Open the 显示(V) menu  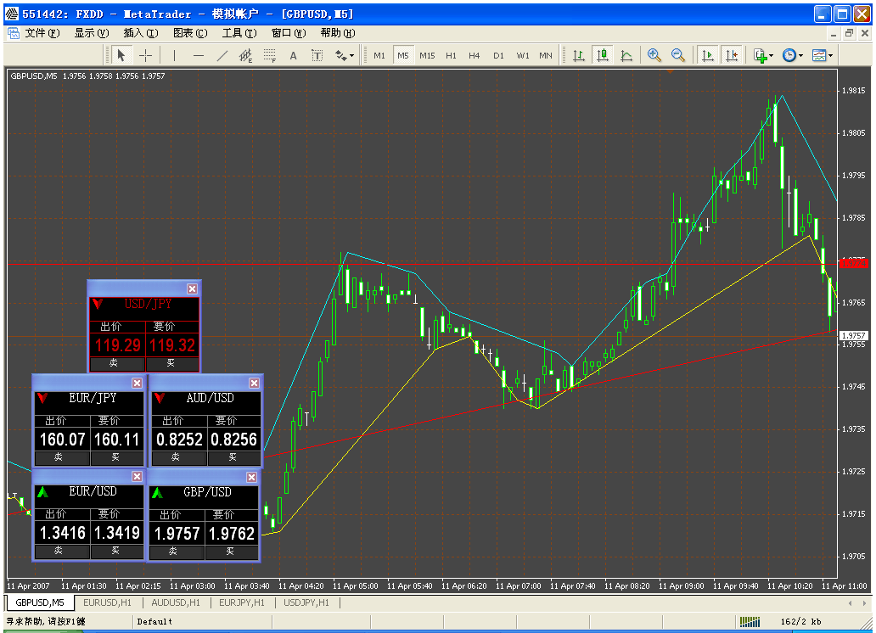click(x=91, y=33)
